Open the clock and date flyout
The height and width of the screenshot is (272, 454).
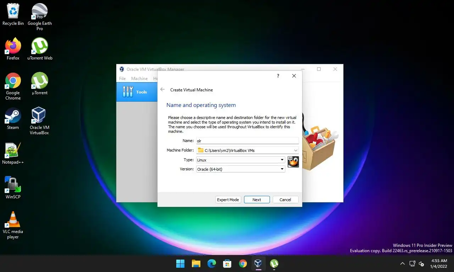point(439,263)
